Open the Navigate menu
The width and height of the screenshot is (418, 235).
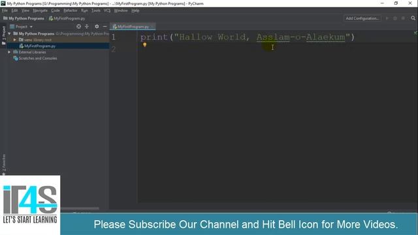click(40, 10)
